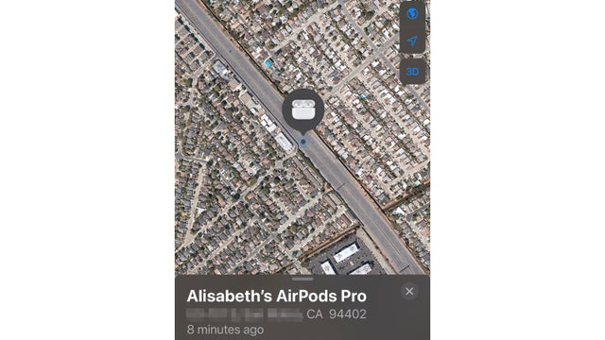
Task: Click the small white building at the bottom map edge
Action: tap(328, 267)
